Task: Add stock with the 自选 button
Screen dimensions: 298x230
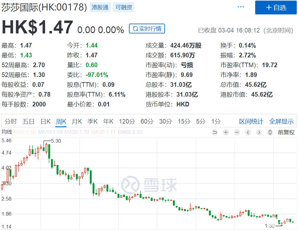Action: [276, 8]
